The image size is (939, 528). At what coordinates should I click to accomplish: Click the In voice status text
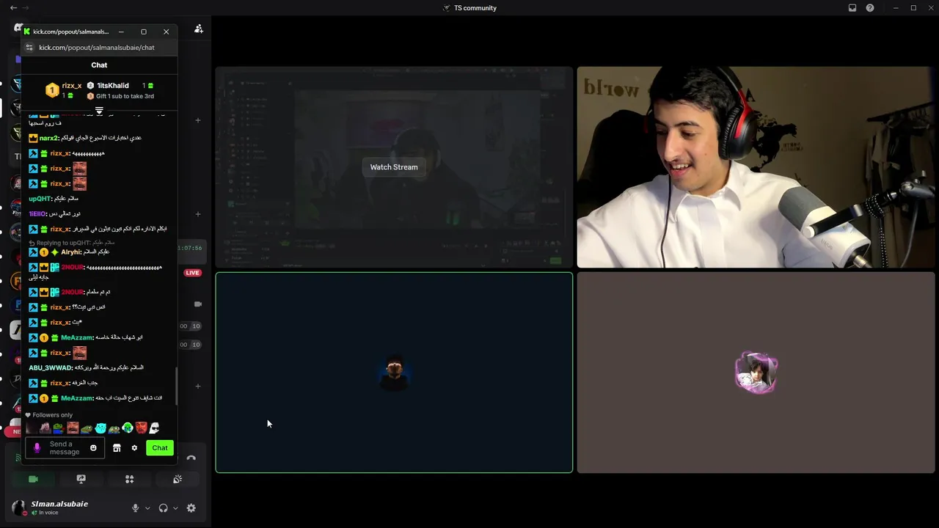point(48,513)
